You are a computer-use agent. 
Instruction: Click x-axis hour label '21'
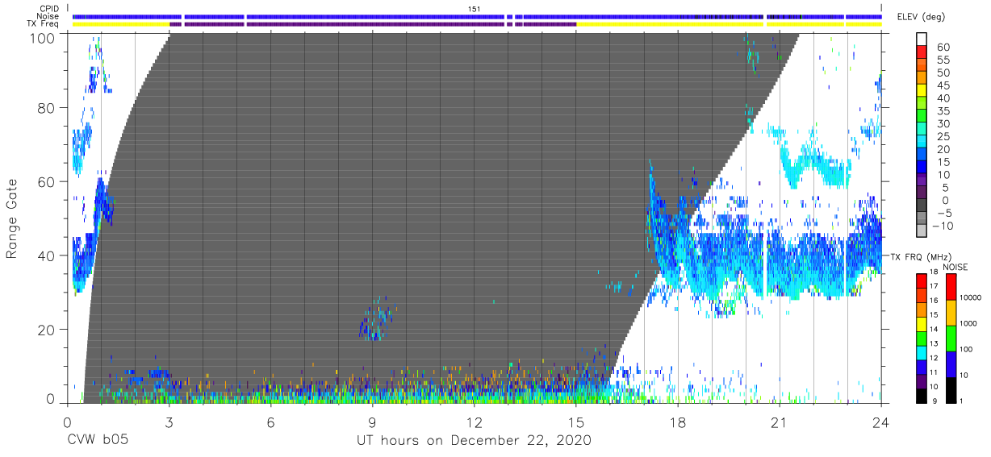(780, 422)
